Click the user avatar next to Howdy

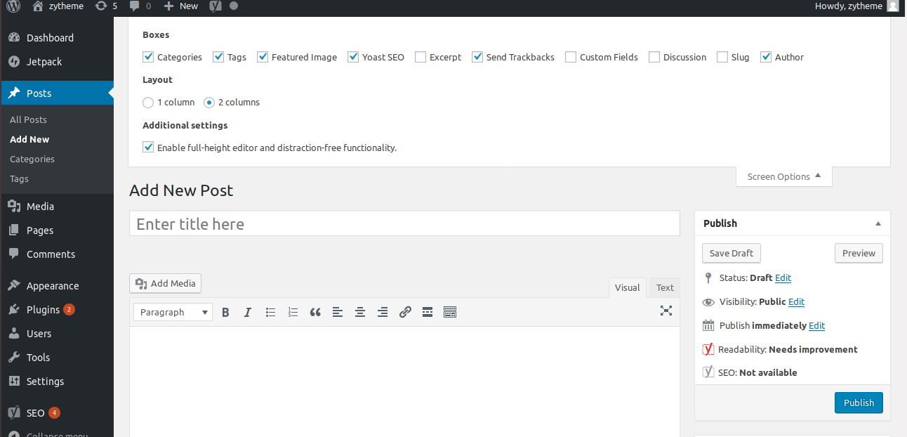click(893, 6)
